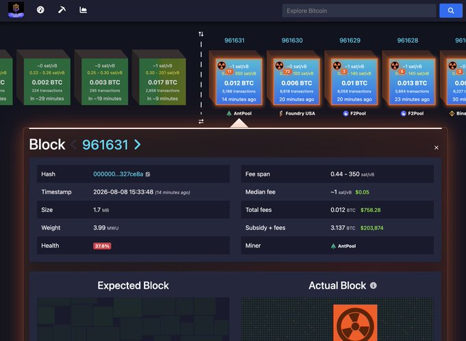Select mined block with 0.013 BTC
Viewport: 466px width, 341px height.
412,82
